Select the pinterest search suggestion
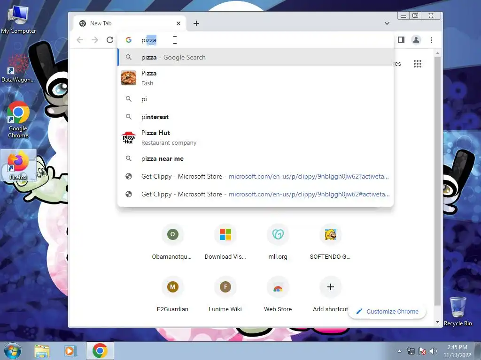The image size is (481, 360). [x=255, y=117]
